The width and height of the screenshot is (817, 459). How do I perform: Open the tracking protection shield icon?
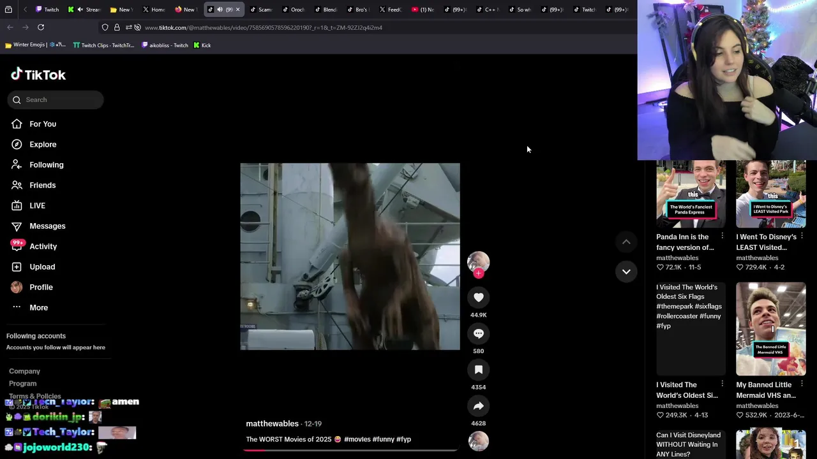(x=105, y=27)
